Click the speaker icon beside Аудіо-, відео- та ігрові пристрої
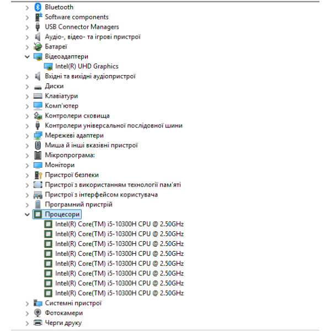The width and height of the screenshot is (331, 331). 38,37
